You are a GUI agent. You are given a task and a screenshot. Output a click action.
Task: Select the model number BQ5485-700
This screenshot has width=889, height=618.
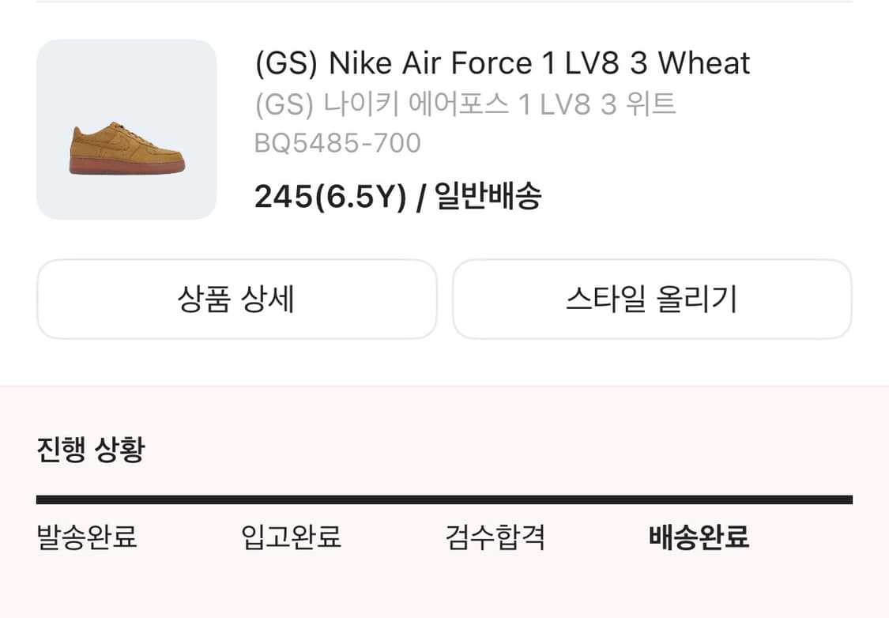pyautogui.click(x=338, y=143)
